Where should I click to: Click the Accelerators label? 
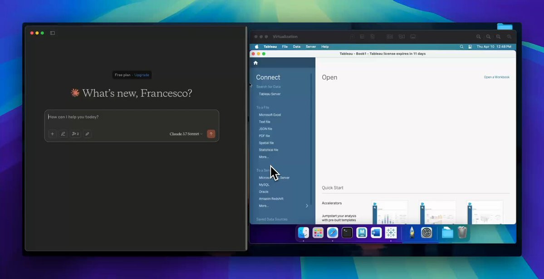pyautogui.click(x=332, y=203)
